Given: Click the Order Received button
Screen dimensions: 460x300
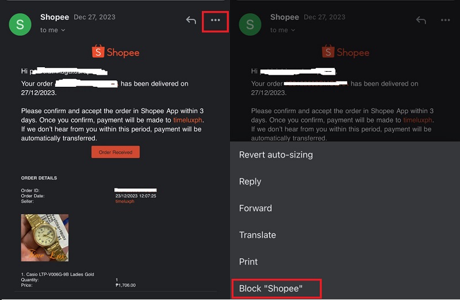Looking at the screenshot, I should (x=116, y=152).
